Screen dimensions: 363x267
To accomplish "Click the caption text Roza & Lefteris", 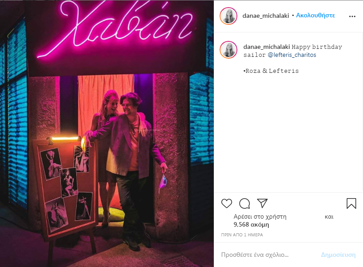I will click(x=272, y=71).
